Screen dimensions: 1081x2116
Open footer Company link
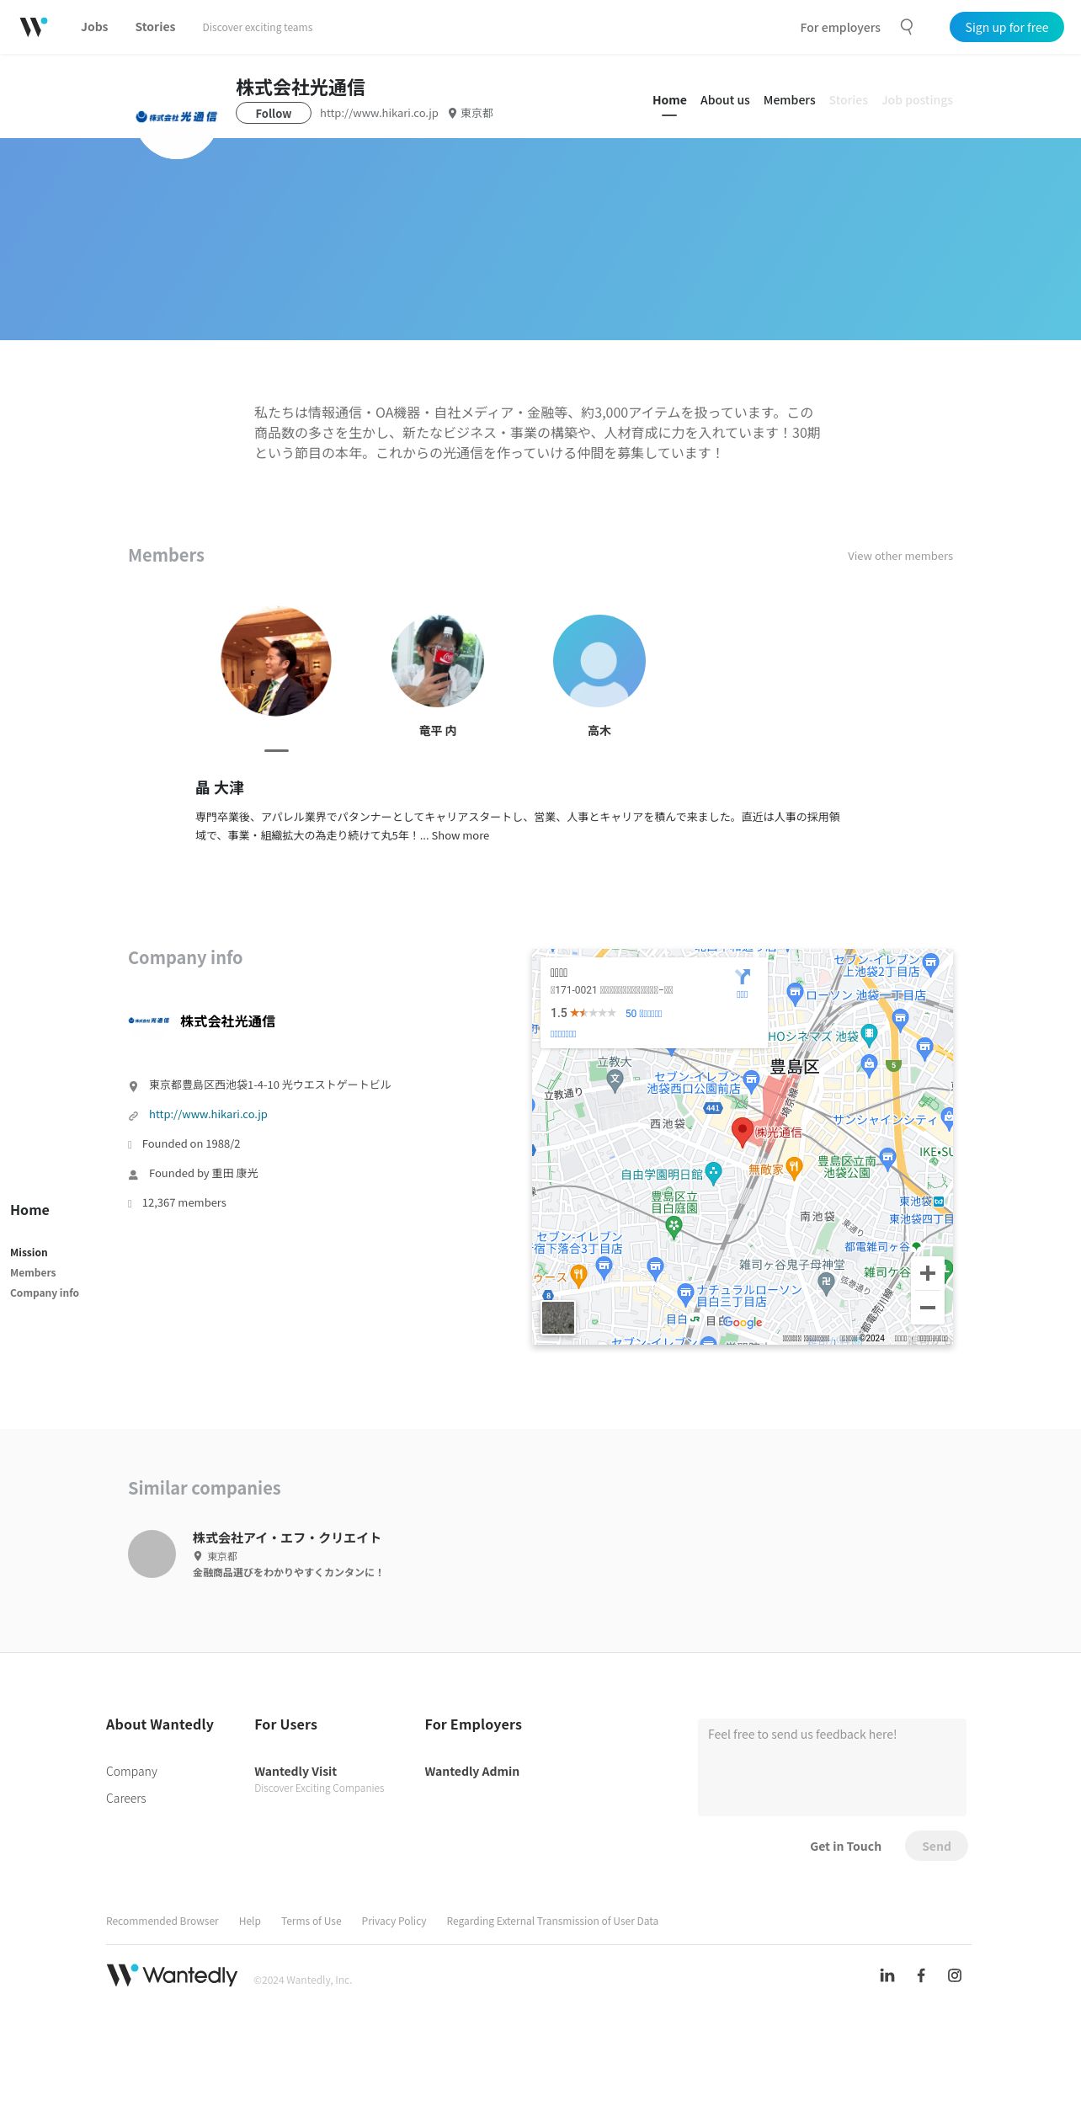pos(131,1772)
